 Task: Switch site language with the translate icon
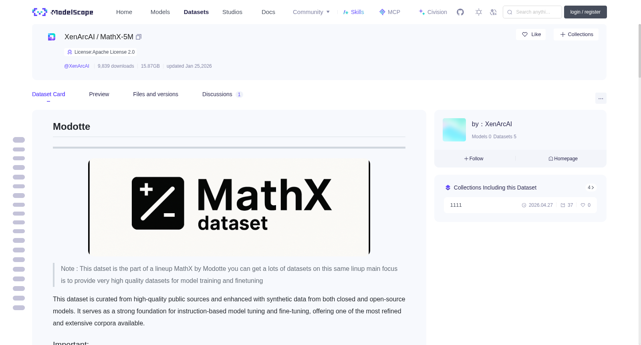click(x=493, y=12)
